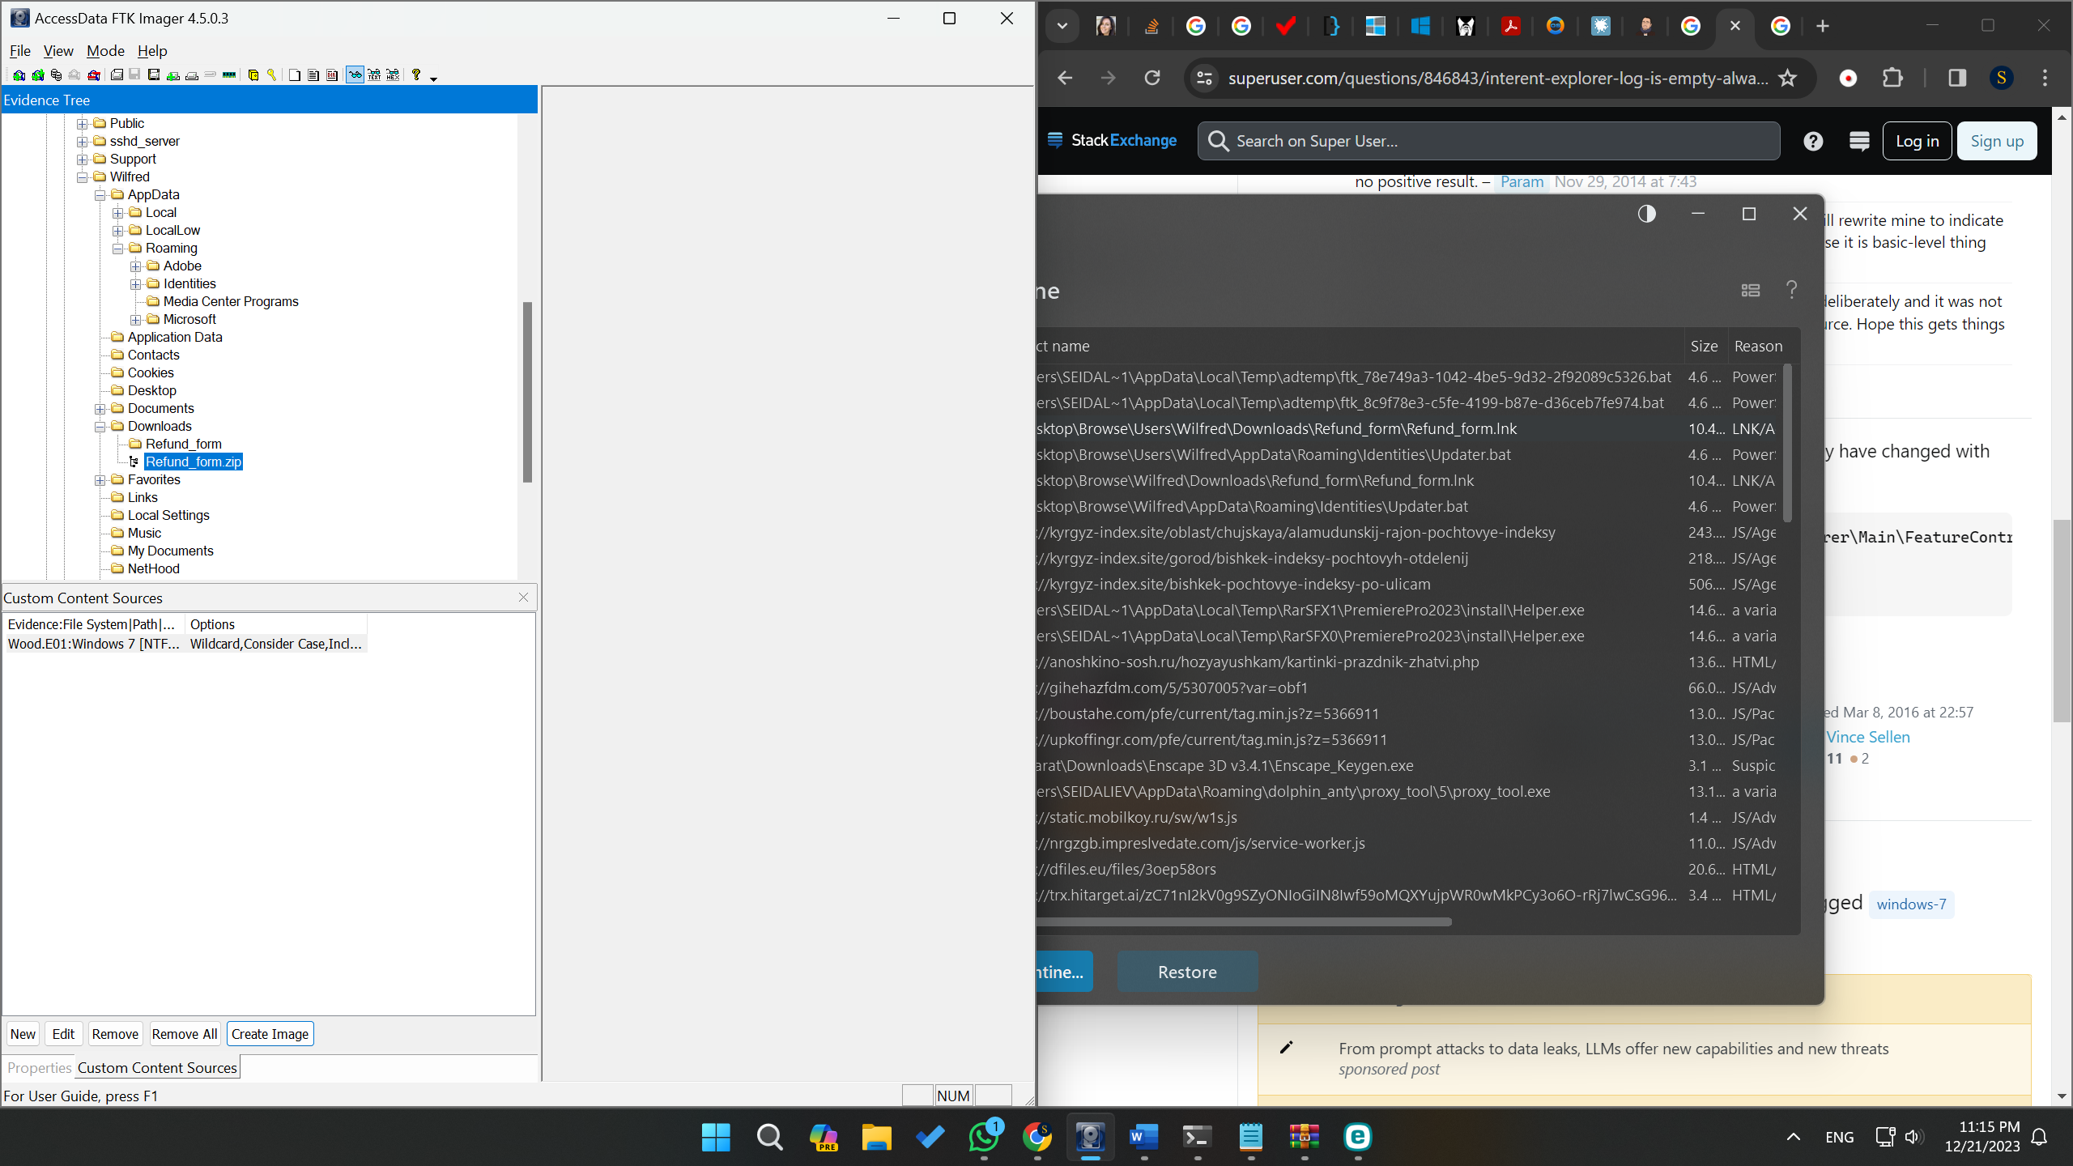Viewport: 2073px width, 1166px height.
Task: Expand the Adobe folder node
Action: click(135, 266)
